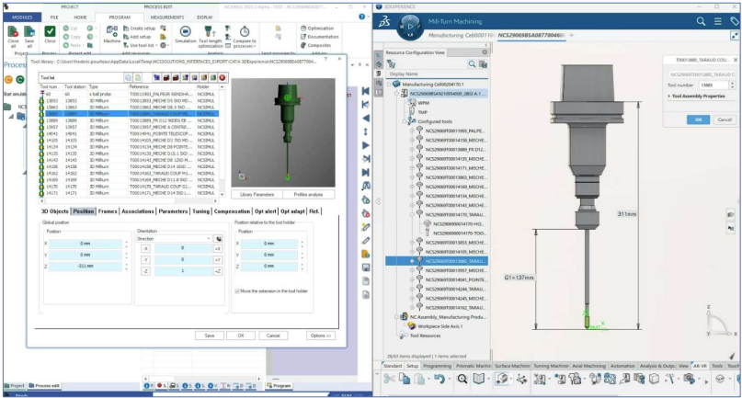The image size is (742, 398).
Task: Switch to 3D Objects tab
Action: 54,211
